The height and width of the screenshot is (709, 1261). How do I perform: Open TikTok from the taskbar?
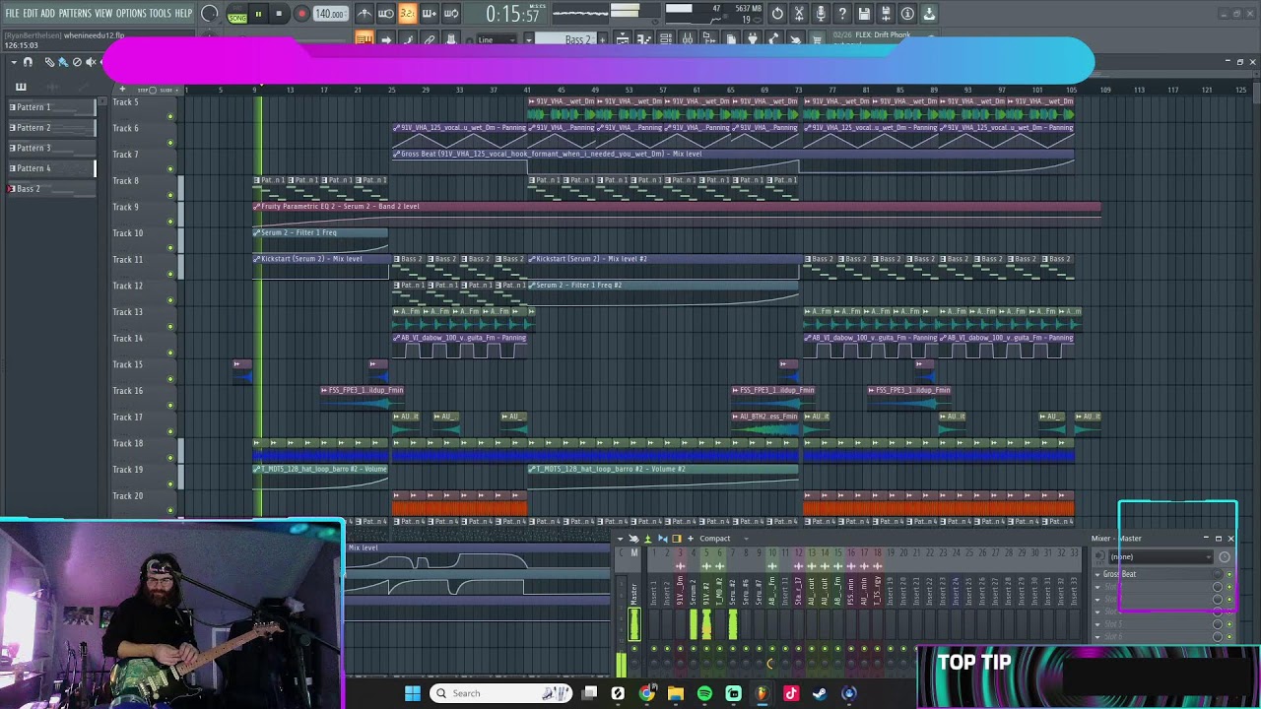(x=791, y=693)
